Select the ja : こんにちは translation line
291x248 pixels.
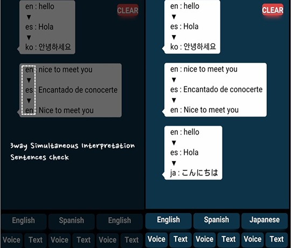coord(194,173)
